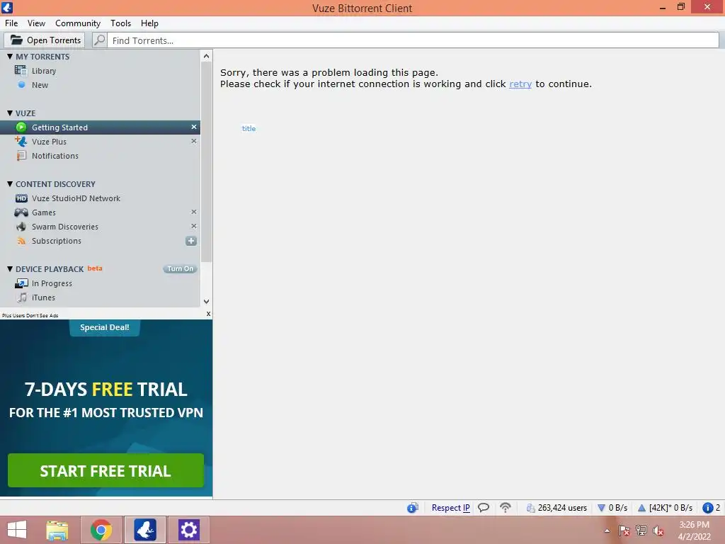Click the users count icon in status bar
This screenshot has height=544, width=725.
530,508
